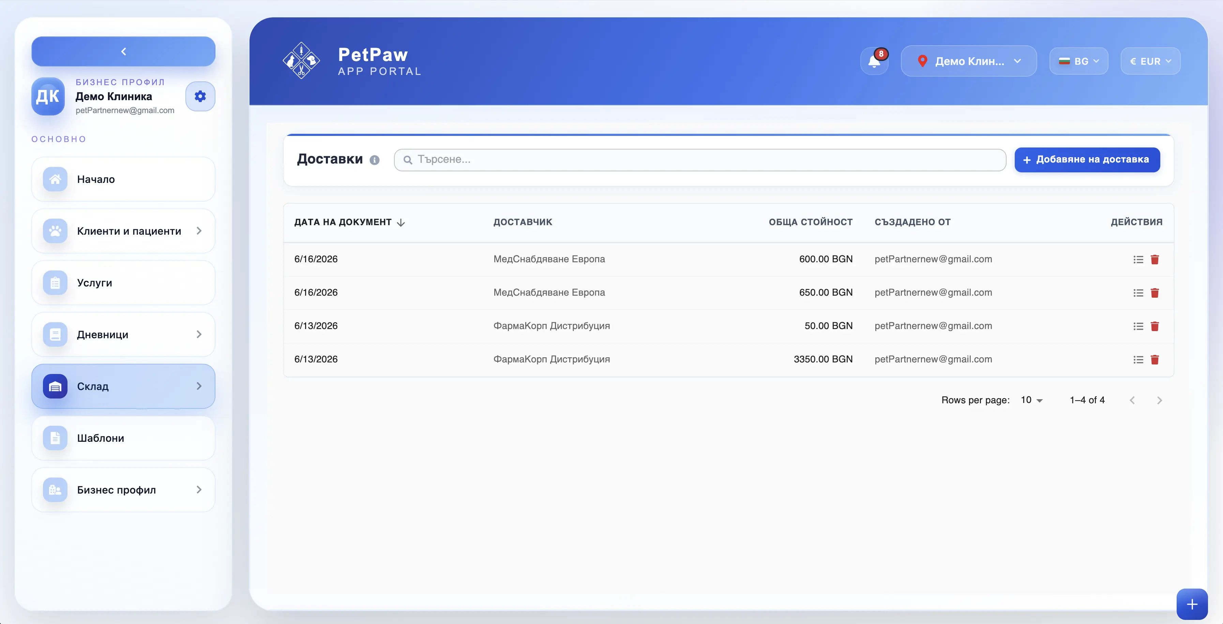Screen dimensions: 1223x624
Task: Expand the Бизнес профил chevron
Action: coord(199,489)
